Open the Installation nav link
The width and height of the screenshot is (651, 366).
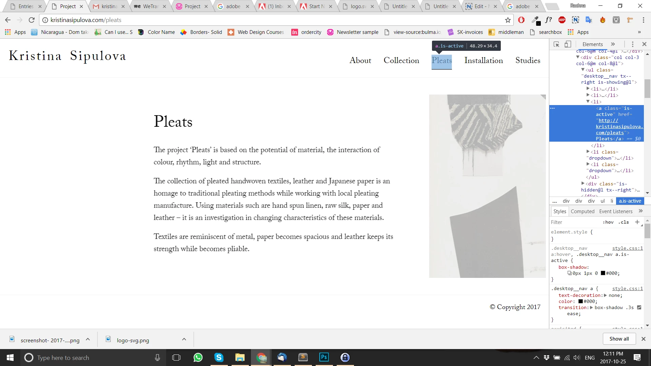pyautogui.click(x=484, y=60)
